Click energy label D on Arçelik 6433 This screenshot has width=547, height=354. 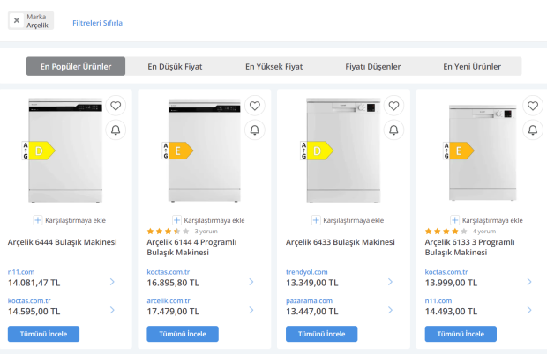[x=317, y=151]
